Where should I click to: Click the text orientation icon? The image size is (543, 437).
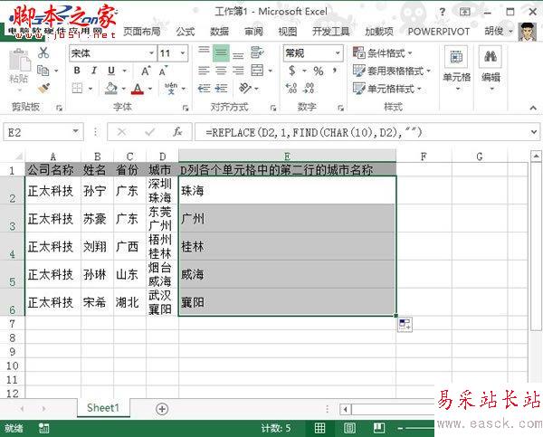tap(245, 88)
